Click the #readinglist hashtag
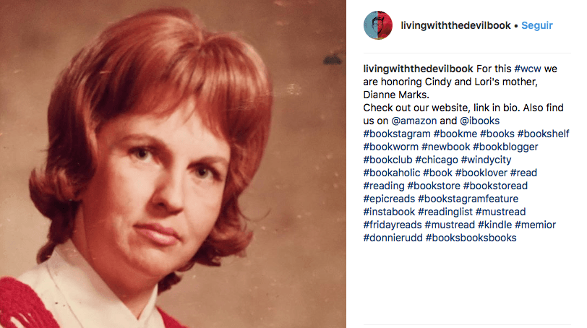 pos(445,212)
